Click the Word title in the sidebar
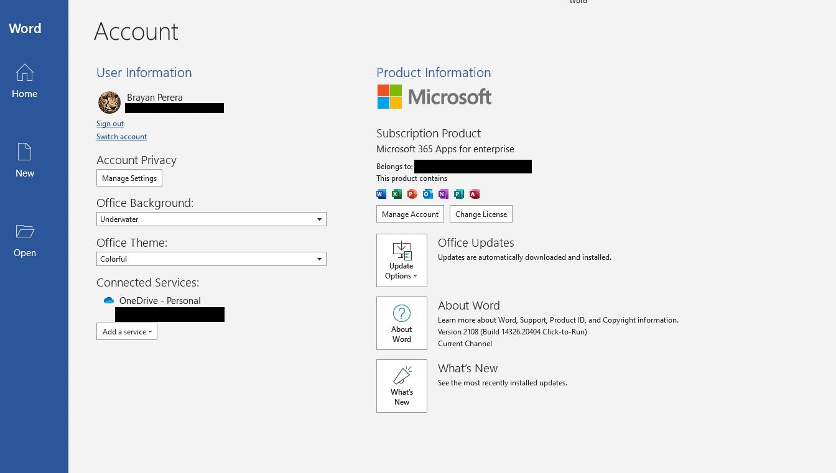836x473 pixels. pyautogui.click(x=25, y=29)
